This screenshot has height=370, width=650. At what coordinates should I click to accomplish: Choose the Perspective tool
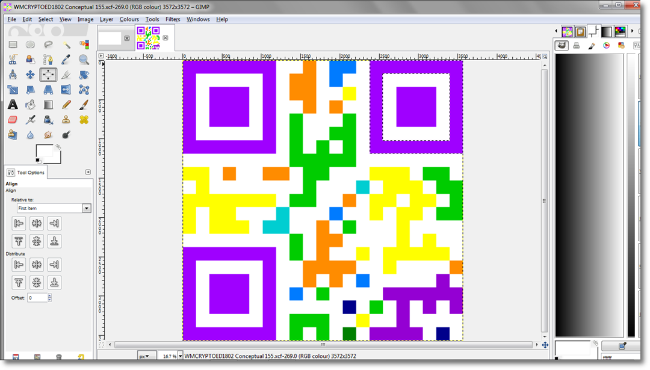pos(48,90)
